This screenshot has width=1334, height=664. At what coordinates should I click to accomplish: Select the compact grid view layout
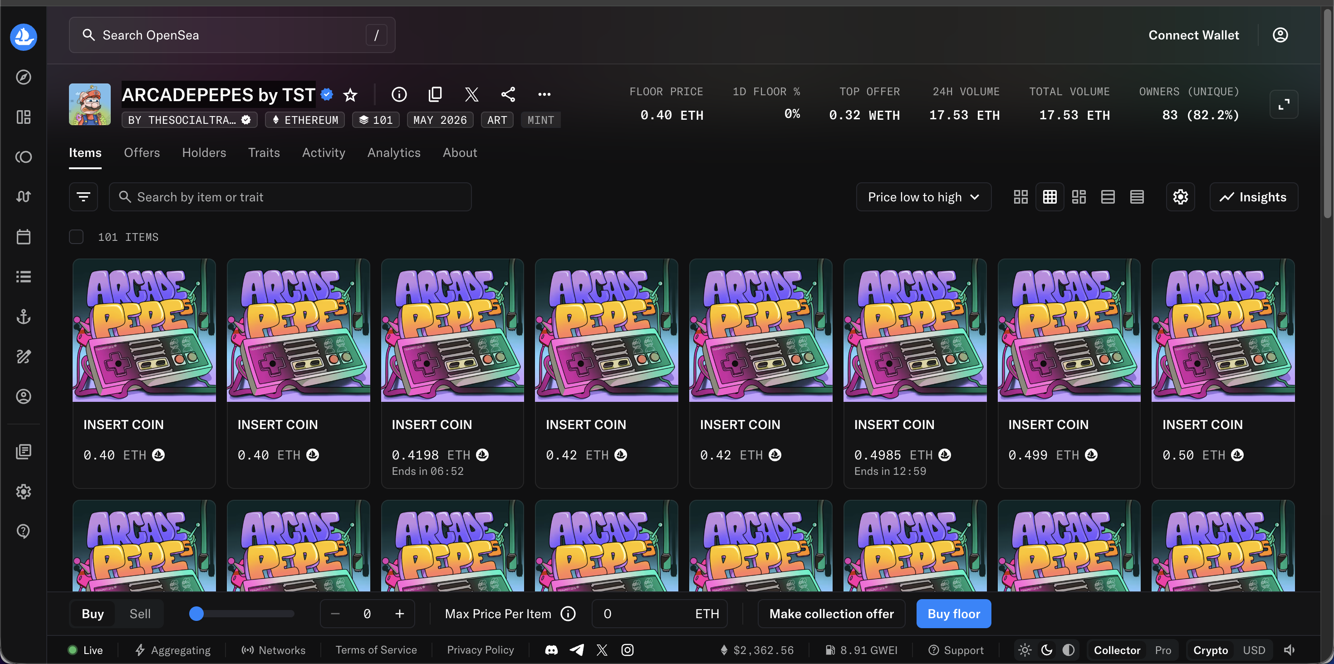coord(1050,197)
